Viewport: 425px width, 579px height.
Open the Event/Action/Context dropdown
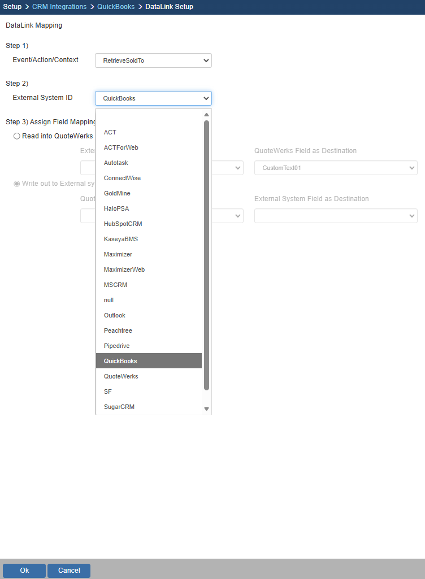point(153,60)
